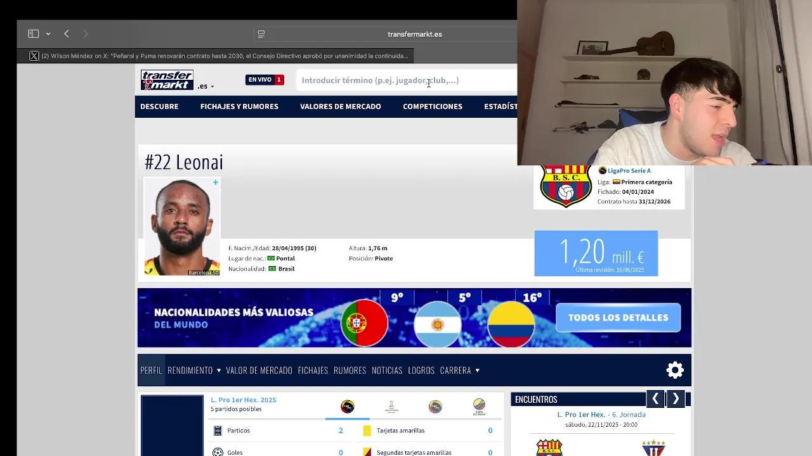The width and height of the screenshot is (812, 456).
Task: Open the Barcelona SC club crest
Action: (565, 186)
